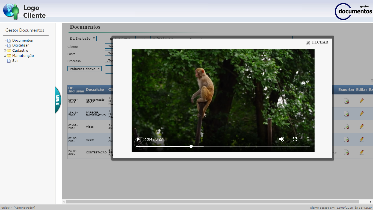Click the date cell 18-11-2016
Image resolution: width=373 pixels, height=210 pixels.
[73, 114]
